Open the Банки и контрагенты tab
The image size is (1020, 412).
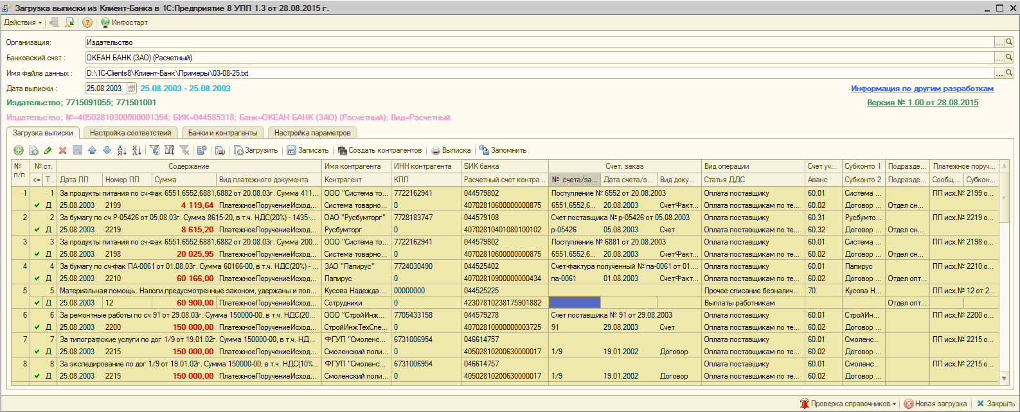point(222,133)
